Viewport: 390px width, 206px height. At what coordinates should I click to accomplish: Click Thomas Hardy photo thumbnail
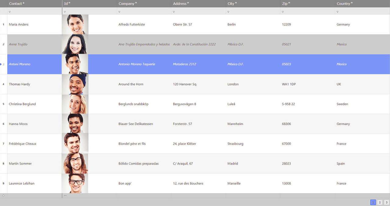click(75, 84)
